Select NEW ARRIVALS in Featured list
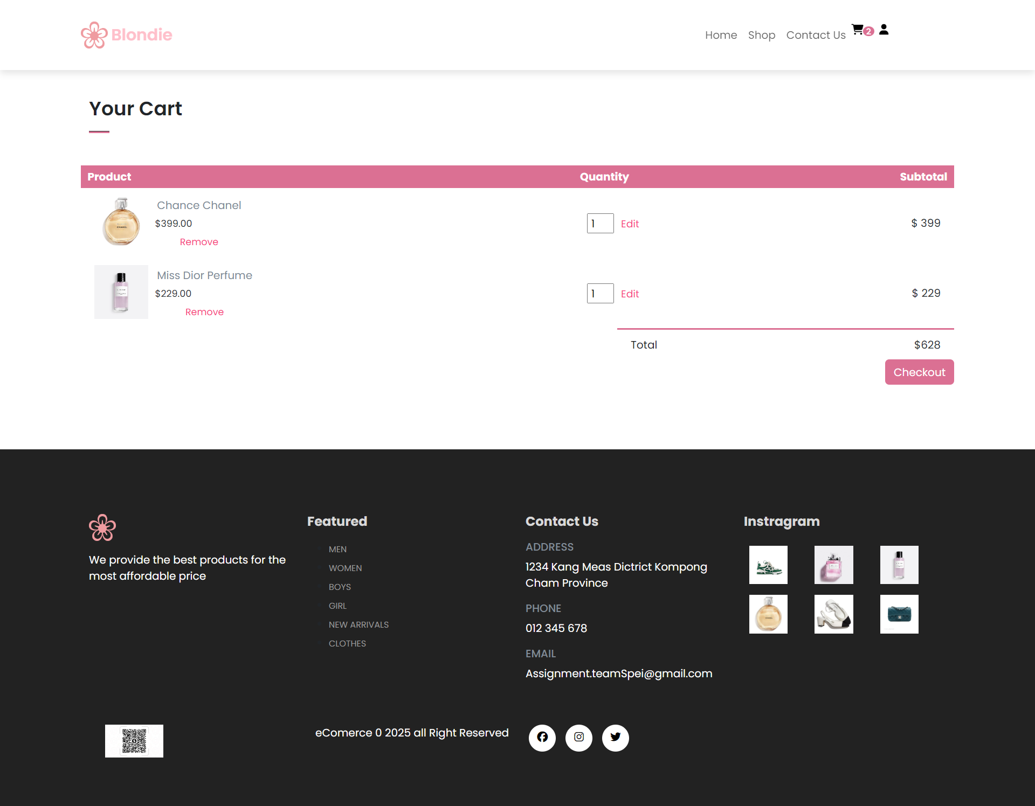The width and height of the screenshot is (1035, 806). (358, 624)
